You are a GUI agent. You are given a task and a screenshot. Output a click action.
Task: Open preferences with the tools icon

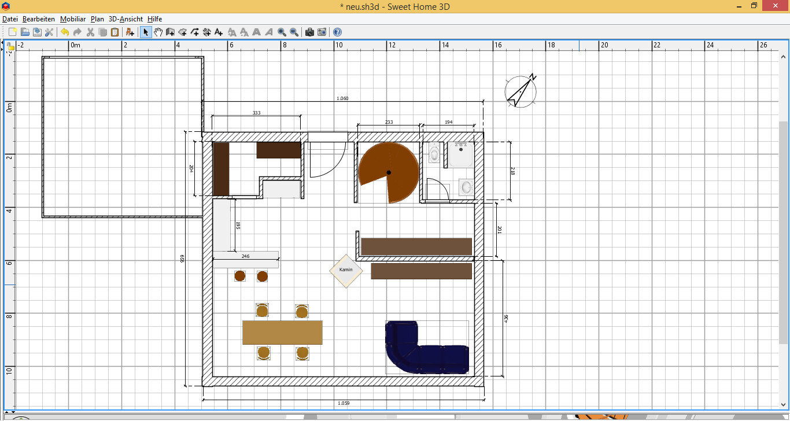[x=49, y=32]
